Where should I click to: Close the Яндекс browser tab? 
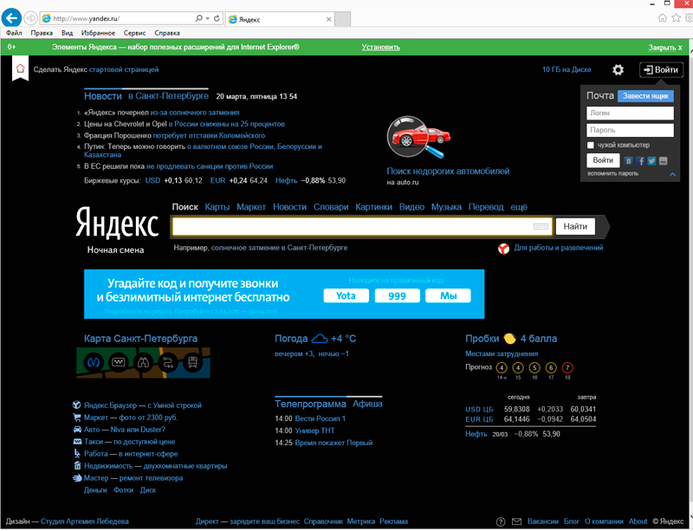coord(328,19)
